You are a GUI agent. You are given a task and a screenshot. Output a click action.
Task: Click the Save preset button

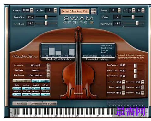[94, 12]
